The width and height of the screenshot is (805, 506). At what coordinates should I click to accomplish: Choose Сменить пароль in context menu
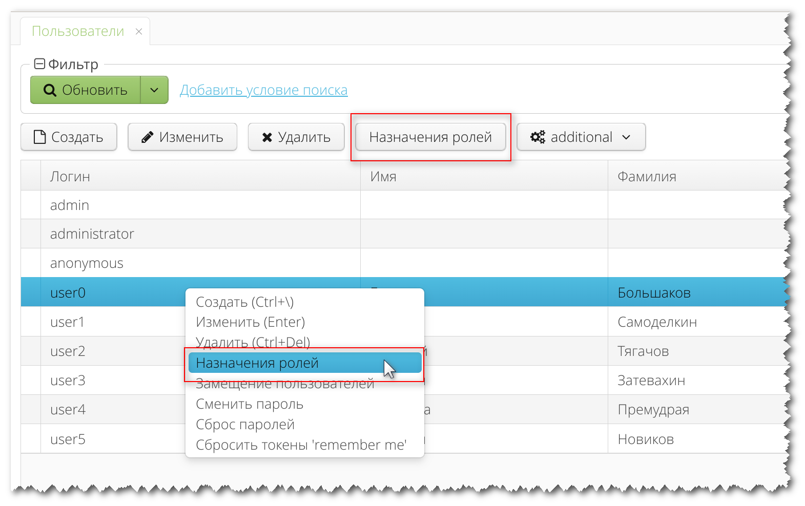pos(304,404)
